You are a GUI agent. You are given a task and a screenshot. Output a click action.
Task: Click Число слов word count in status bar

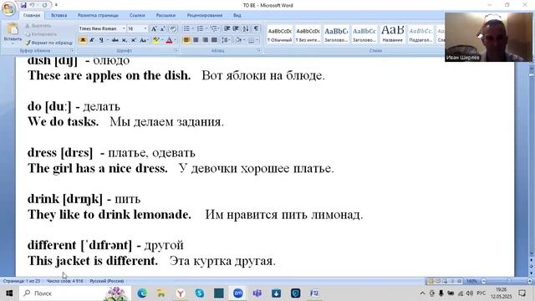(65, 281)
